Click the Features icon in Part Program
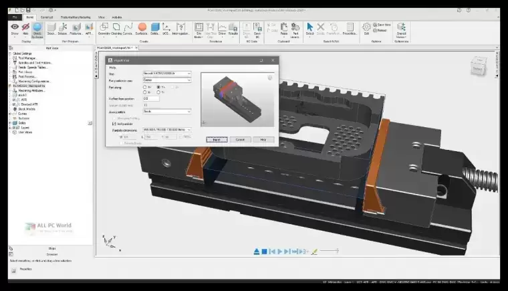Image resolution: width=508 pixels, height=291 pixels. click(76, 27)
